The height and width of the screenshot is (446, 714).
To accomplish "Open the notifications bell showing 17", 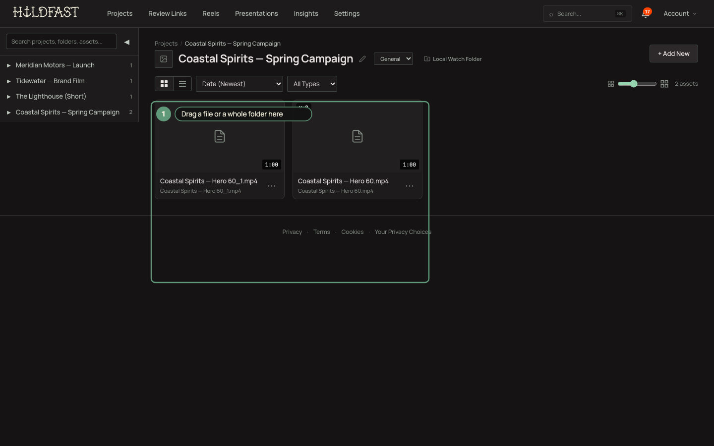I will (645, 13).
